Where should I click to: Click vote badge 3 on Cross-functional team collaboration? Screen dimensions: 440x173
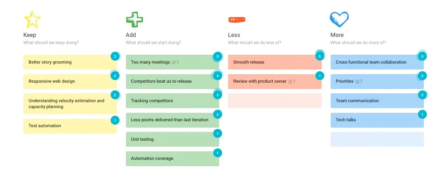(x=422, y=56)
